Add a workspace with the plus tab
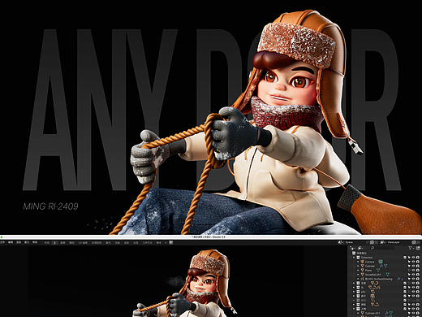This screenshot has height=317, width=422. pos(166,242)
